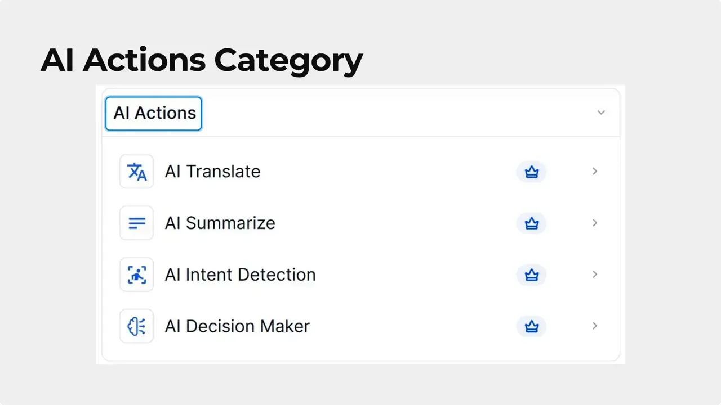Open AI Intent Detection via its chevron
This screenshot has width=721, height=405.
(595, 274)
